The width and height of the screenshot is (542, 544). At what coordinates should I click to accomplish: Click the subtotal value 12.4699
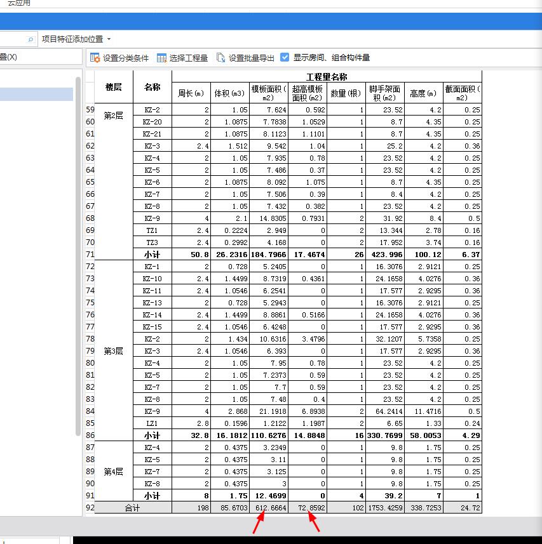[x=268, y=496]
